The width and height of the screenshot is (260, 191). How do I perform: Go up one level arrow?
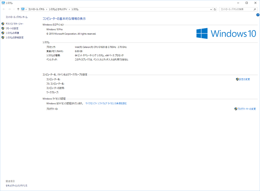(x=18, y=9)
